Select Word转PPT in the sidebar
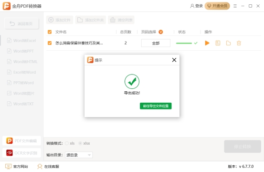Screen dimensions: 264x172 (21, 51)
